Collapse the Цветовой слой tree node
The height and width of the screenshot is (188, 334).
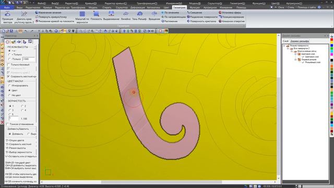pyautogui.click(x=296, y=54)
